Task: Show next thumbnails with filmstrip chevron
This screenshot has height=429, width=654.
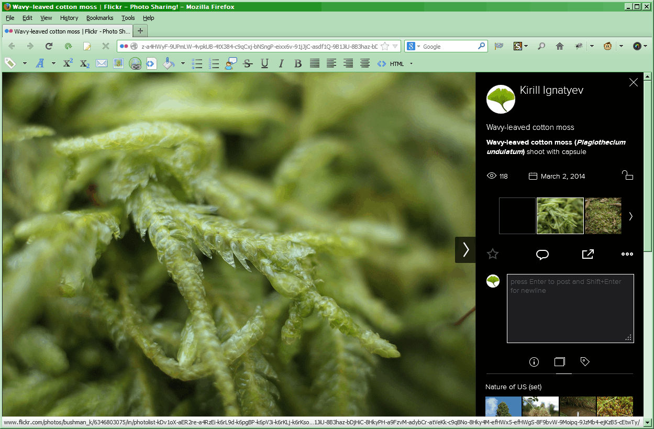Action: click(630, 216)
